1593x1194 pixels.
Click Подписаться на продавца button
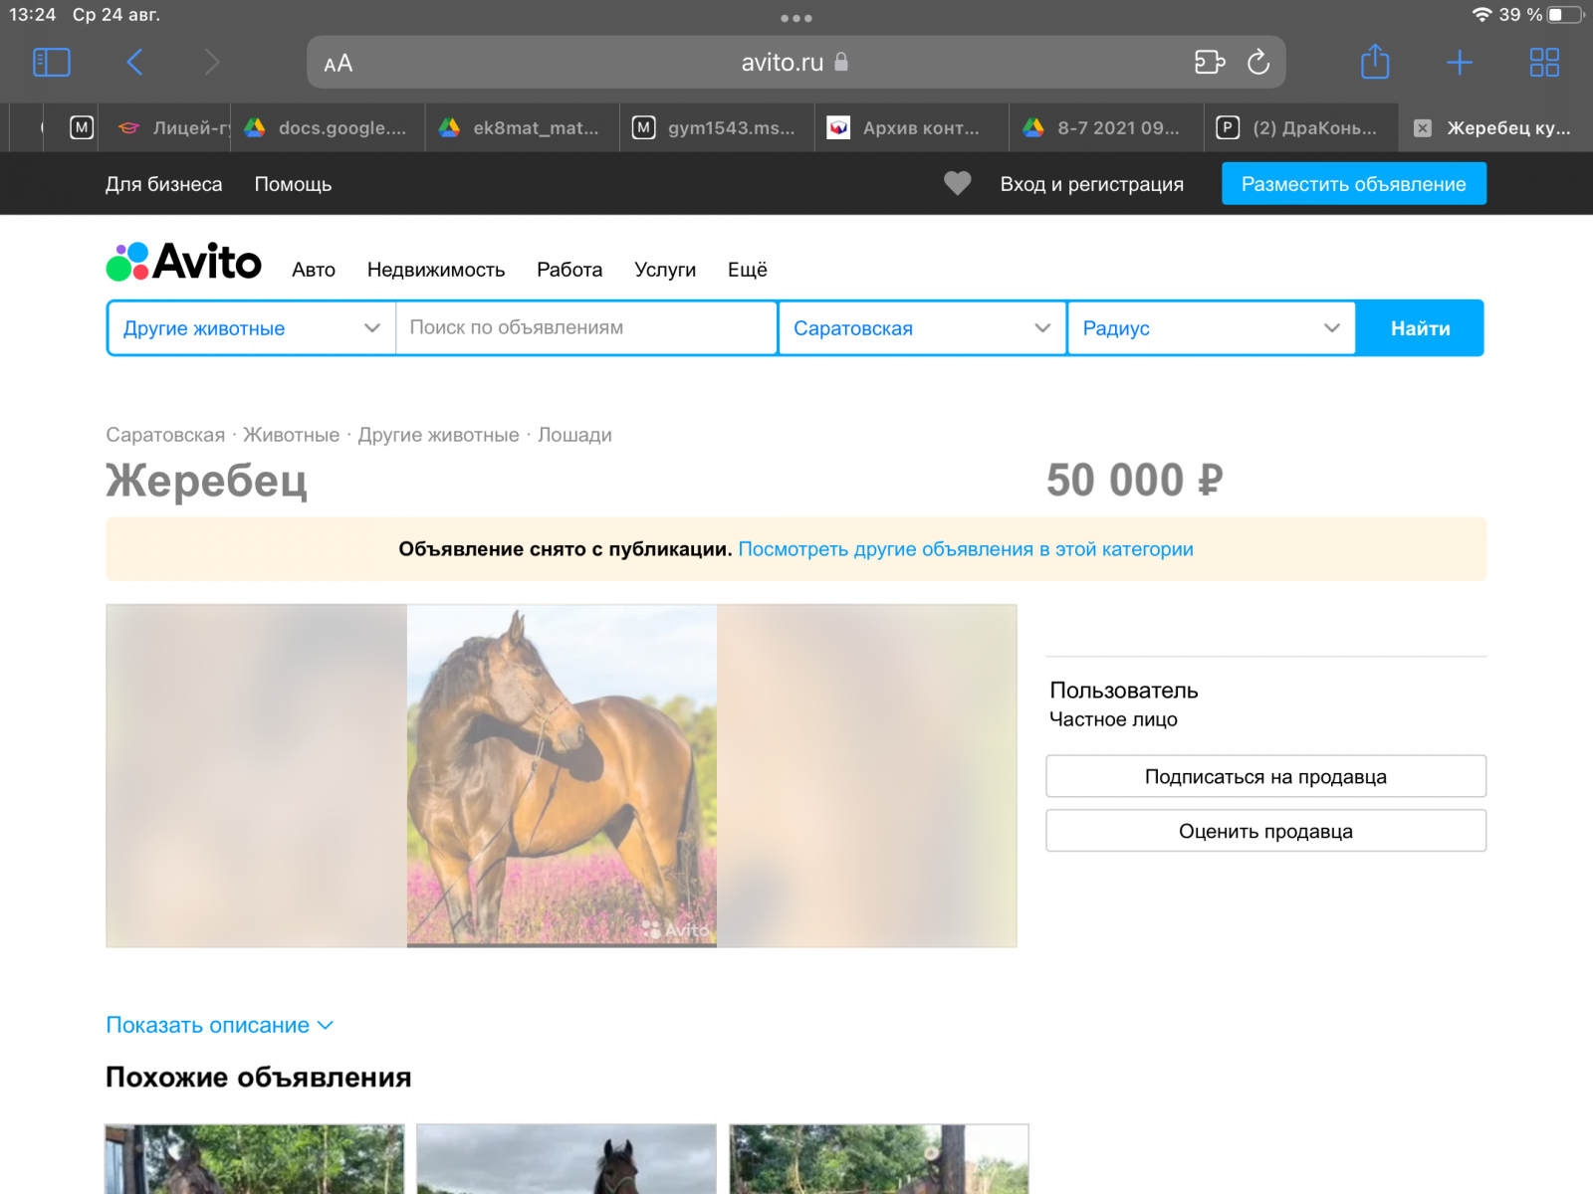click(1265, 777)
